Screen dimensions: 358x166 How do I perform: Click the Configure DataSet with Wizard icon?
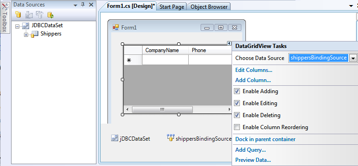40,15
